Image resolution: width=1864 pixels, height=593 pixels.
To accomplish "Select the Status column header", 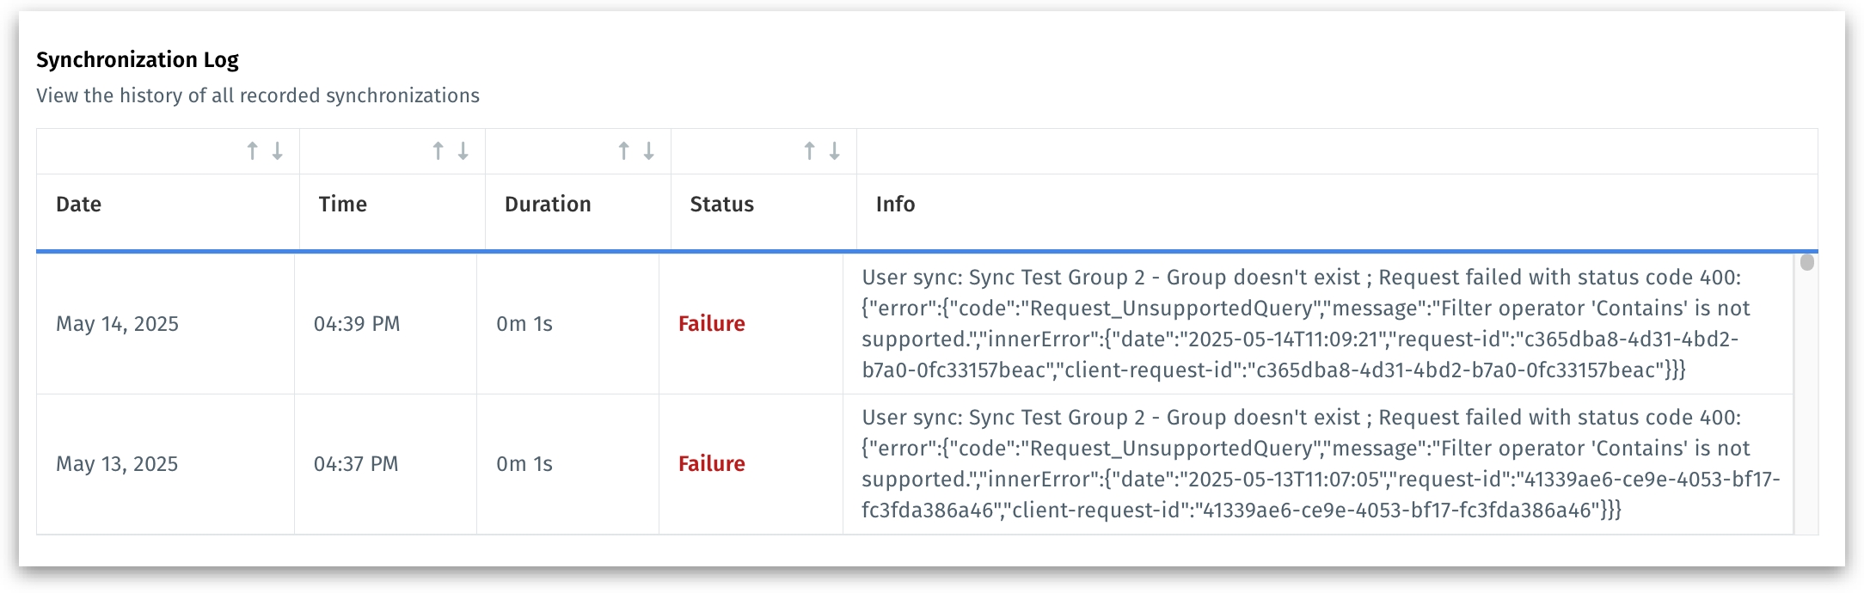I will (x=721, y=205).
